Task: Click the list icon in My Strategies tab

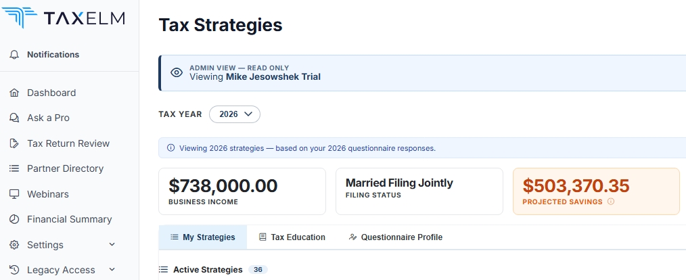Action: 175,237
